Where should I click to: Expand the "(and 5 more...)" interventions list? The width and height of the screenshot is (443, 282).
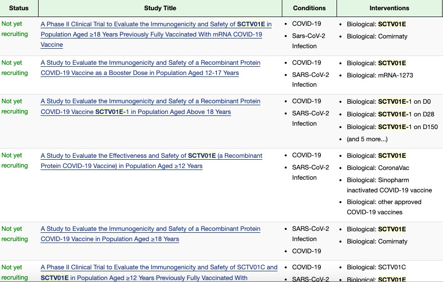click(366, 139)
